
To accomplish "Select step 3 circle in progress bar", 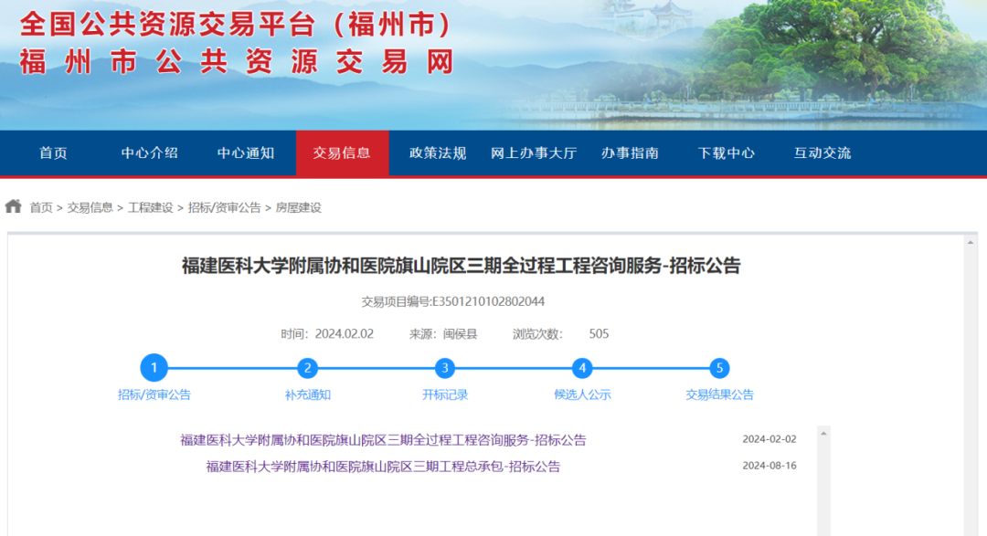I will click(x=445, y=368).
